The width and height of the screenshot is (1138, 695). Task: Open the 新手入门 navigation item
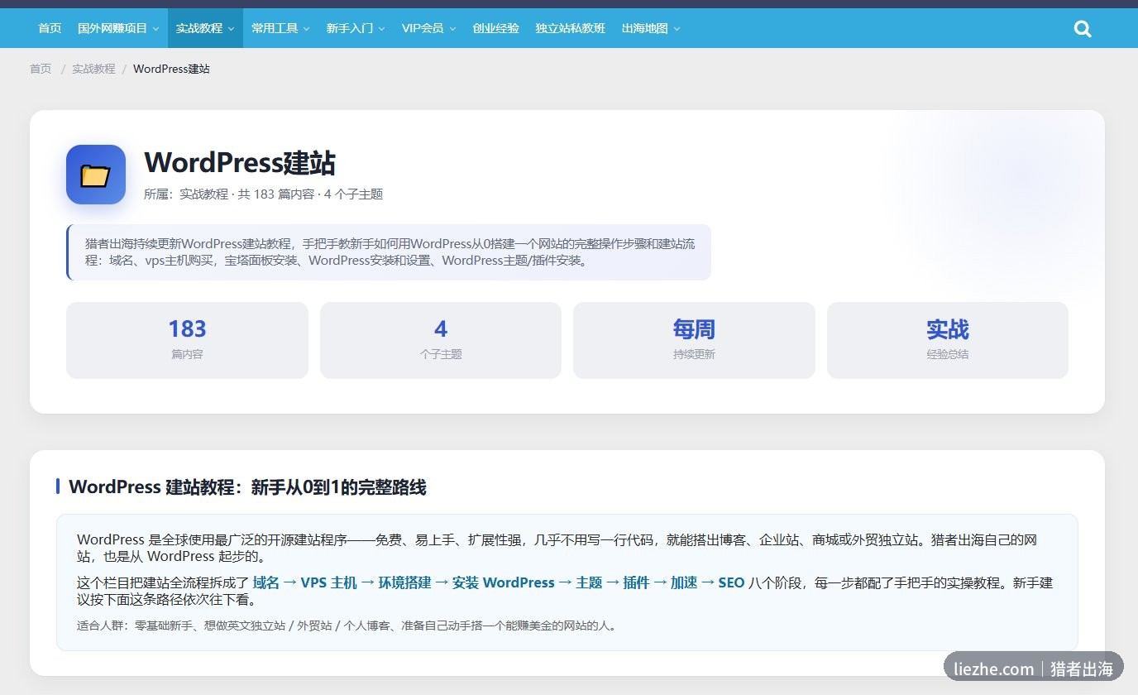click(x=350, y=28)
